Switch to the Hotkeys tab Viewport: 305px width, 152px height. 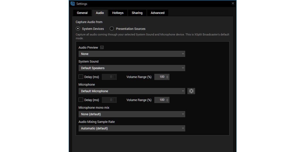[x=118, y=13]
